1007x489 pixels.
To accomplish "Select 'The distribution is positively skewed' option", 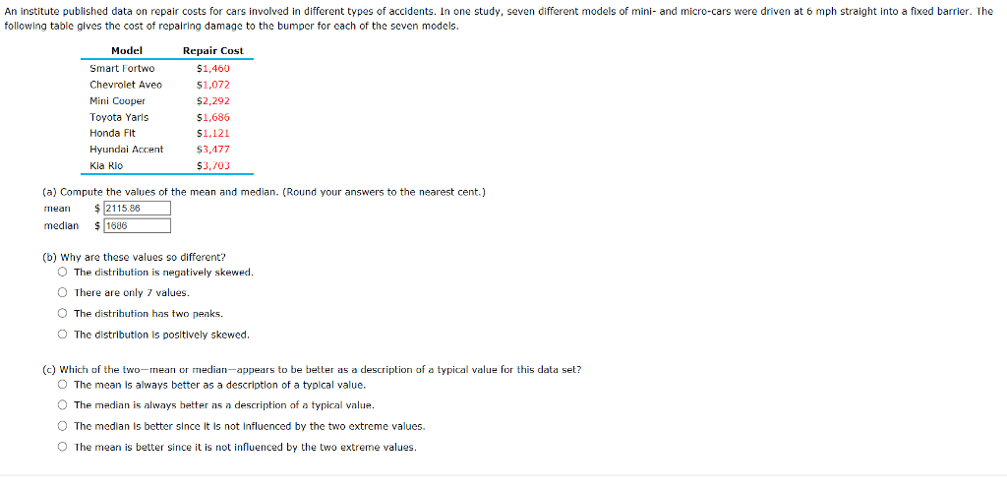I will (62, 335).
